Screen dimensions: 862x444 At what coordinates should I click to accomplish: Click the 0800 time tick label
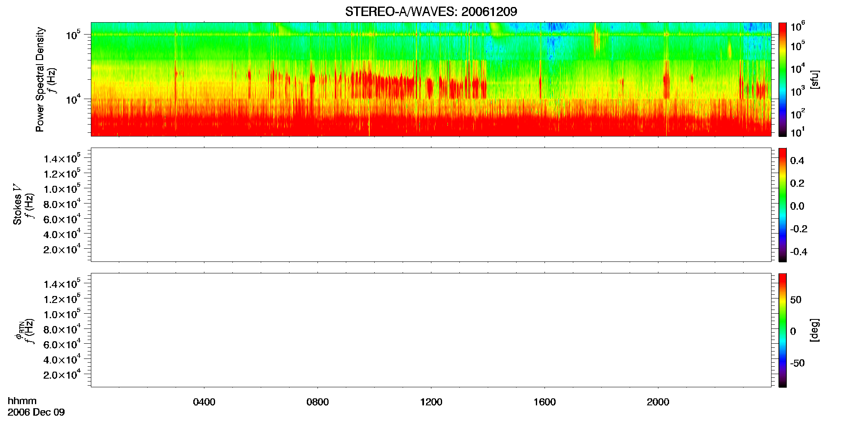tap(317, 402)
